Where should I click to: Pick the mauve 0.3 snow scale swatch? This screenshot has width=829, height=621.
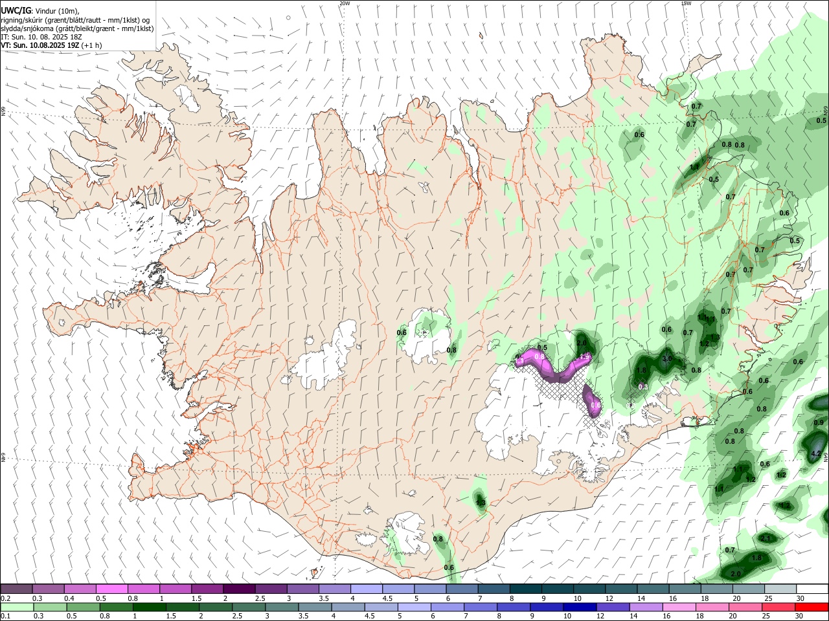tap(48, 589)
